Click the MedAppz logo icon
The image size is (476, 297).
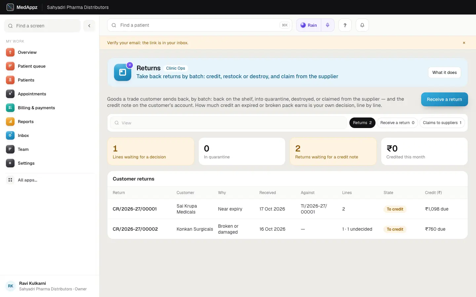tap(10, 7)
